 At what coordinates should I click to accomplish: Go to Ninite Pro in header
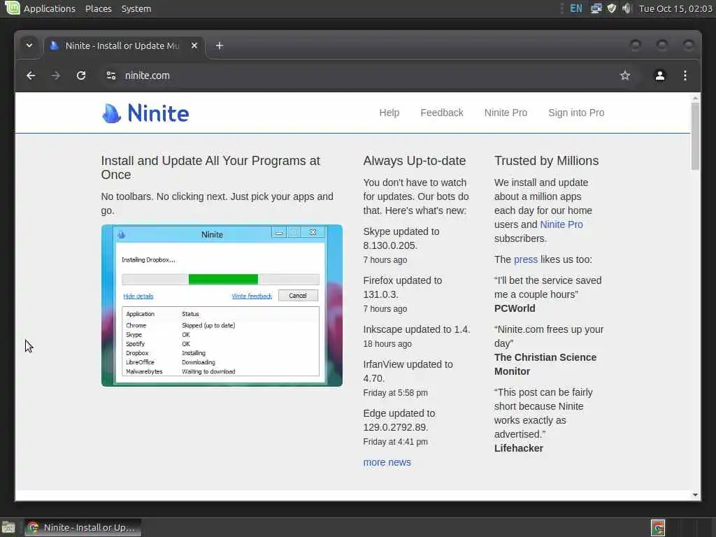(506, 113)
